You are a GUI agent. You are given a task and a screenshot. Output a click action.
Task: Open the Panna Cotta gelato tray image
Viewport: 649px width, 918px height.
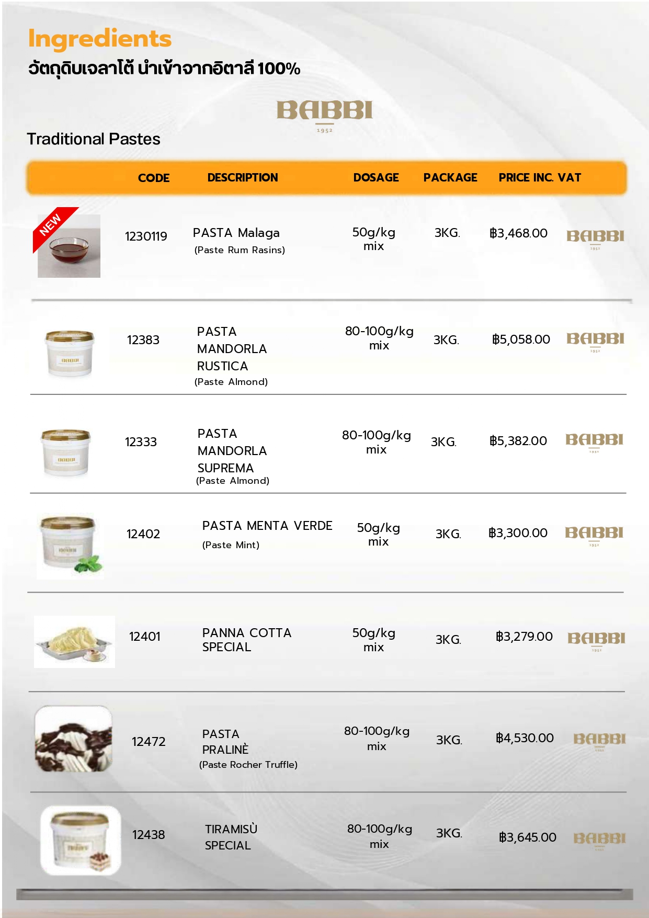(74, 641)
